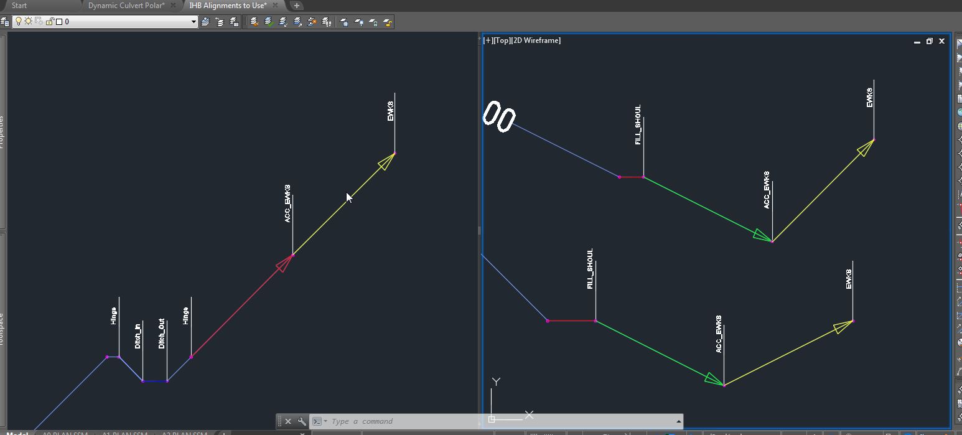
Task: Click the command line customize wrench icon
Action: tap(301, 421)
